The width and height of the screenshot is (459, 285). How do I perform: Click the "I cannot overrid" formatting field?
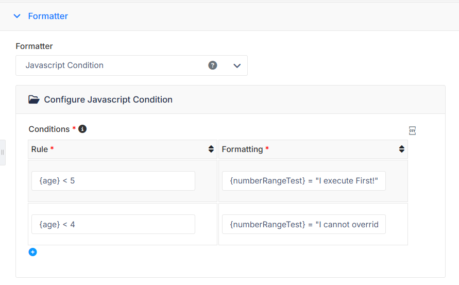pyautogui.click(x=304, y=224)
